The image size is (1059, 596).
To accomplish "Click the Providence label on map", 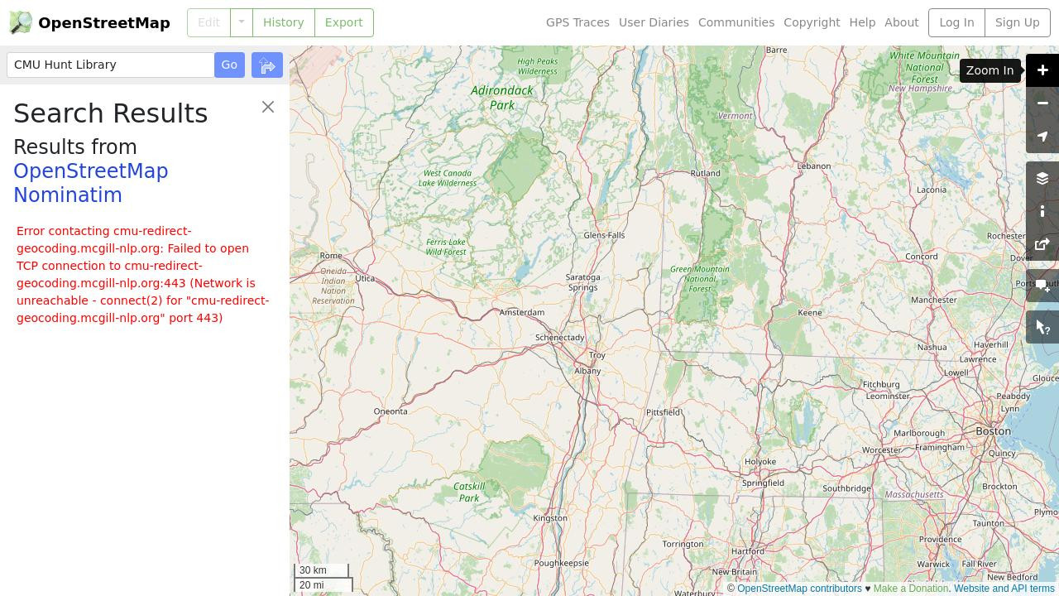I will point(940,539).
